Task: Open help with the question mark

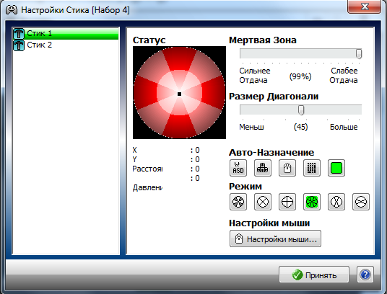Action: pos(365,275)
